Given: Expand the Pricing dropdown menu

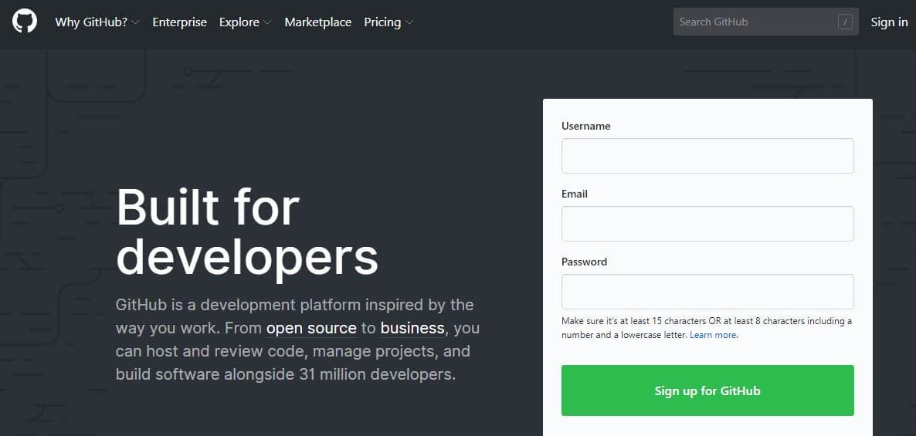Looking at the screenshot, I should pyautogui.click(x=388, y=22).
